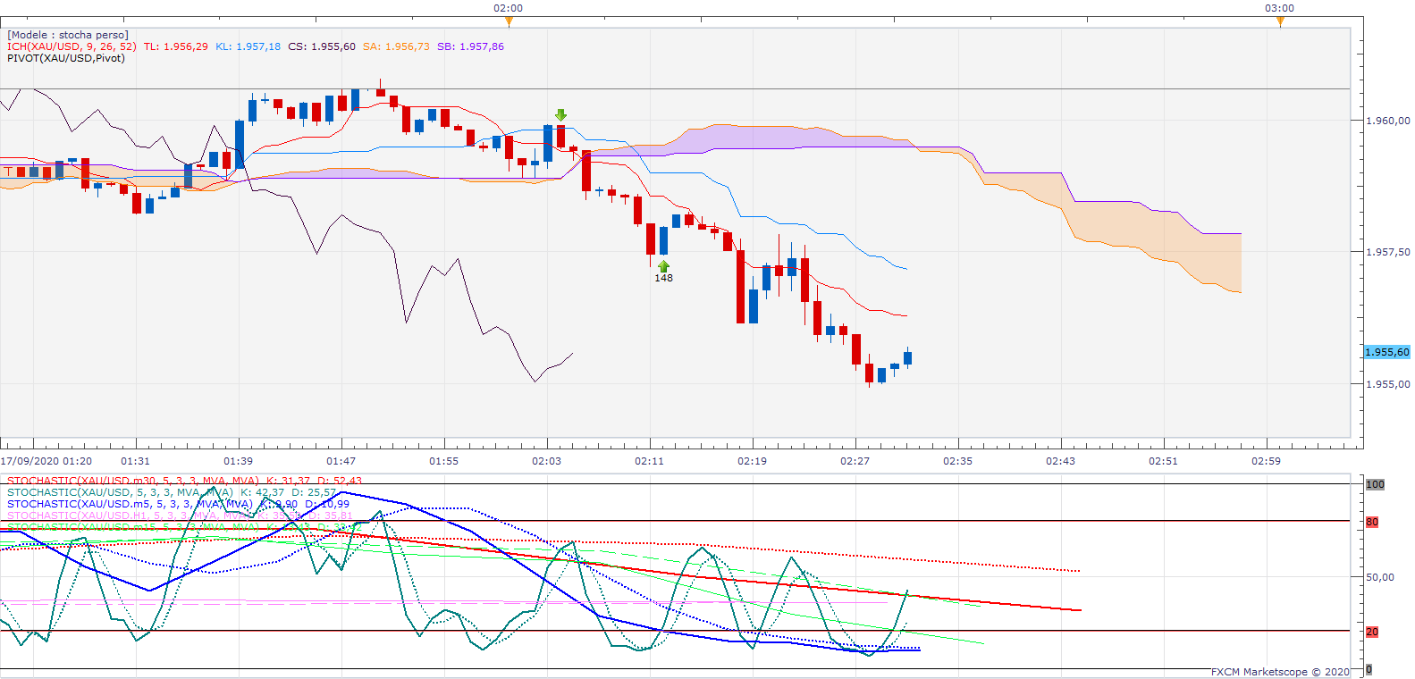1415x679 pixels.
Task: Click the 02:51 time axis label
Action: (1164, 461)
